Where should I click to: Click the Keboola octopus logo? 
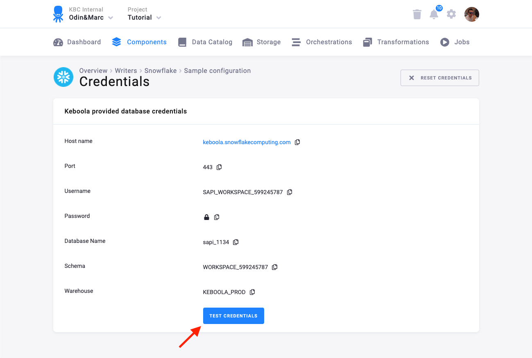click(x=58, y=14)
